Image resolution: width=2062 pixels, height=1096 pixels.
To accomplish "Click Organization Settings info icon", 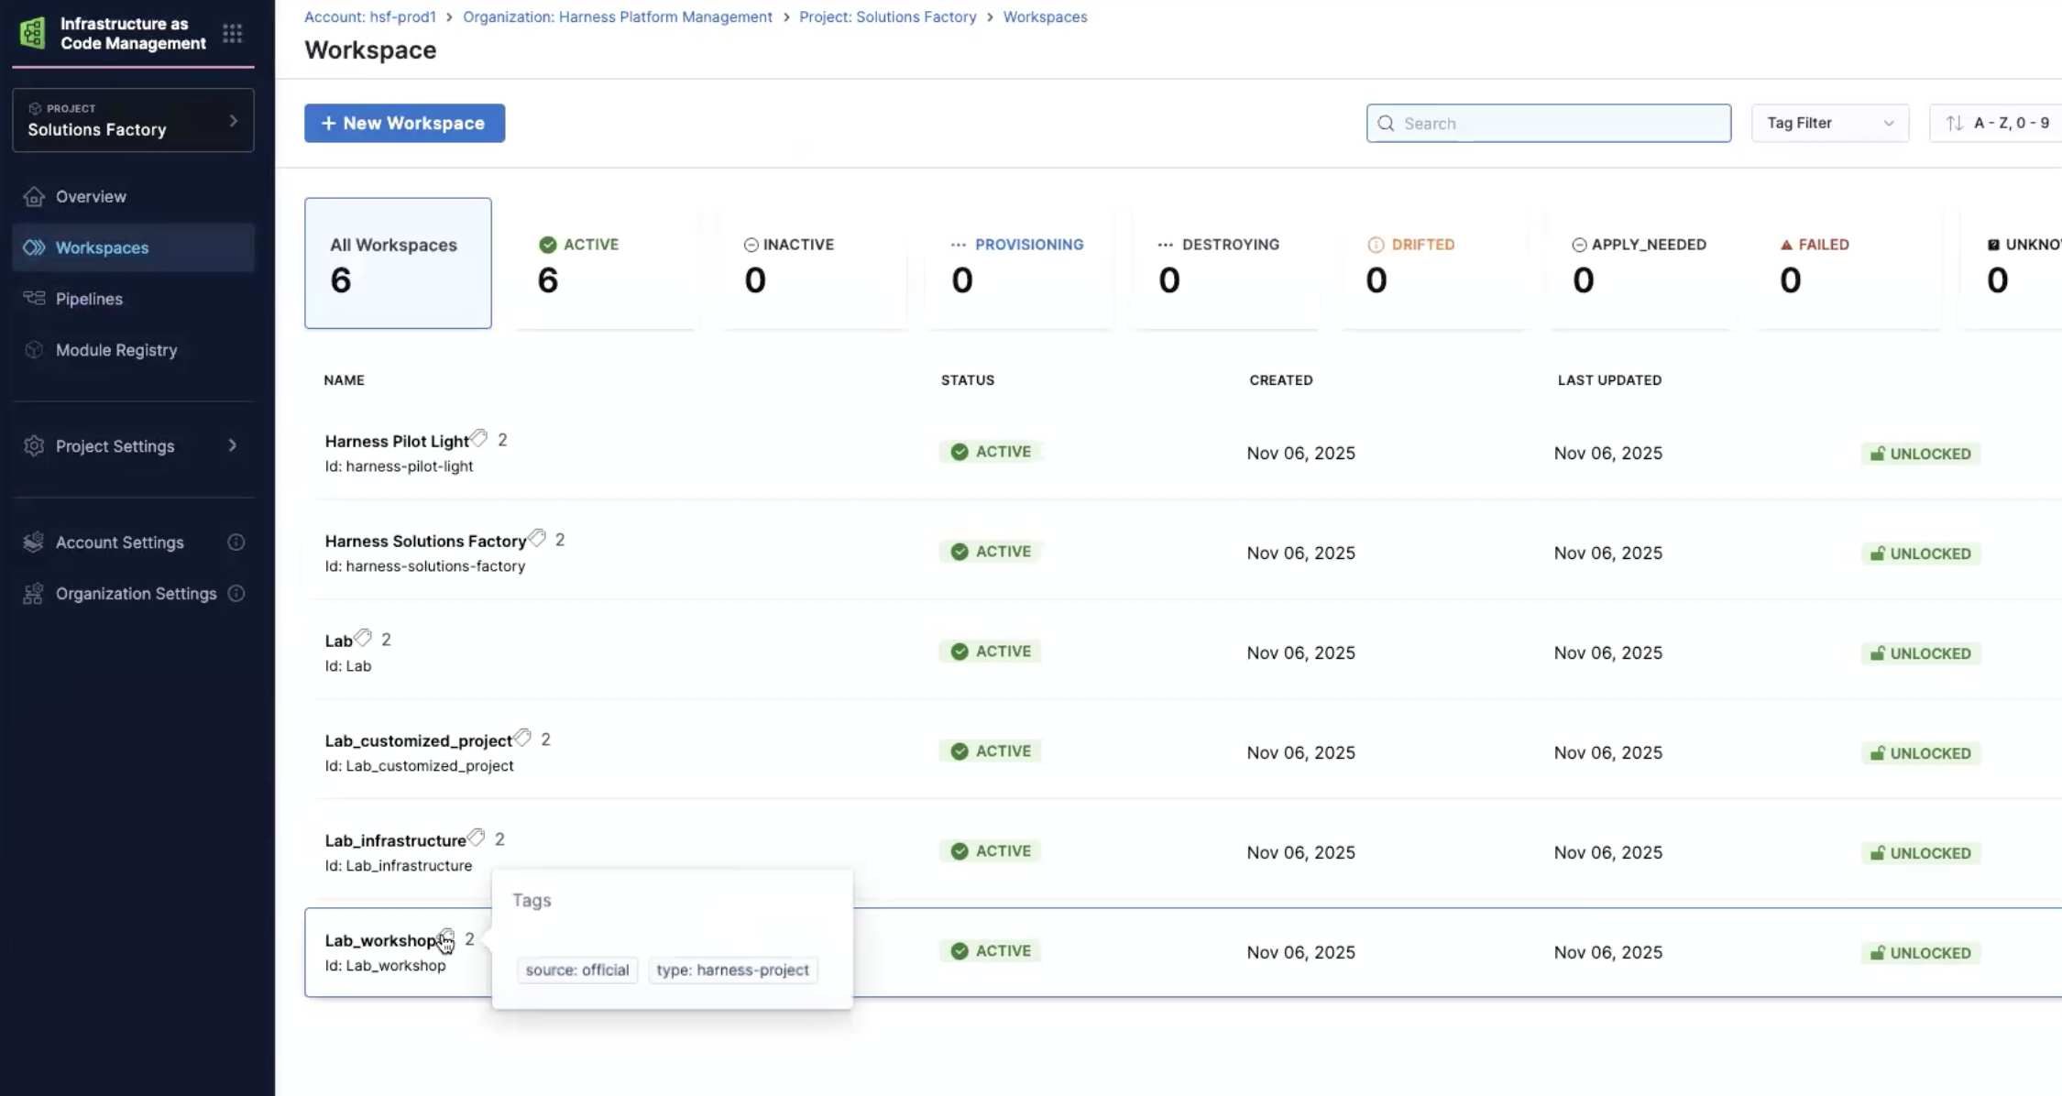I will point(236,594).
